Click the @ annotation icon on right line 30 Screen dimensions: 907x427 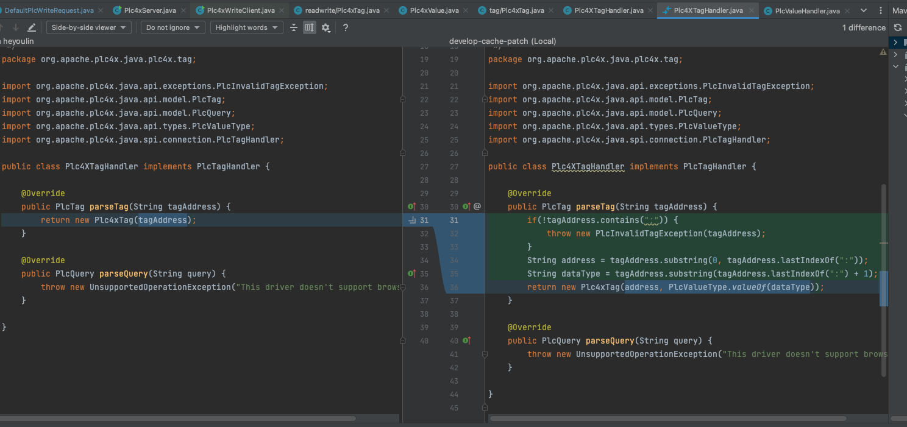[477, 206]
